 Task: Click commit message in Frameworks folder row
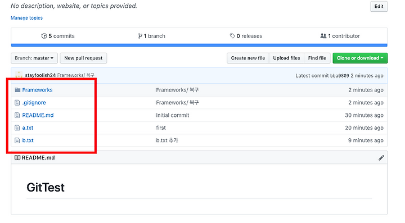point(177,90)
